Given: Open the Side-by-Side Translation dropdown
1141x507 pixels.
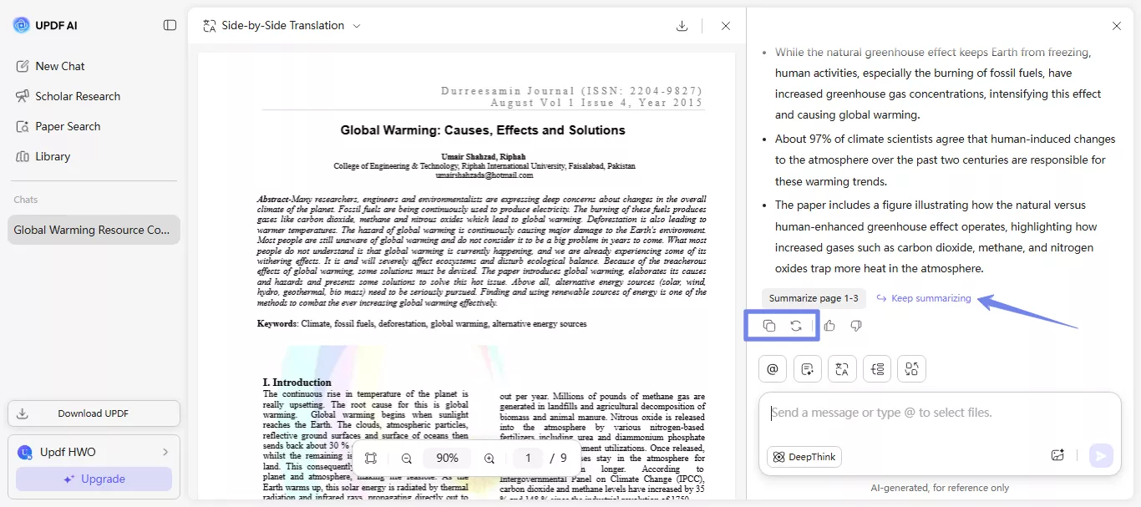Looking at the screenshot, I should coord(357,25).
